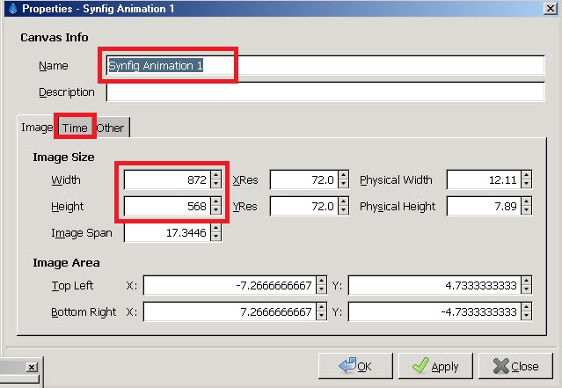
Task: Decrease Height with down arrow
Action: 215,210
